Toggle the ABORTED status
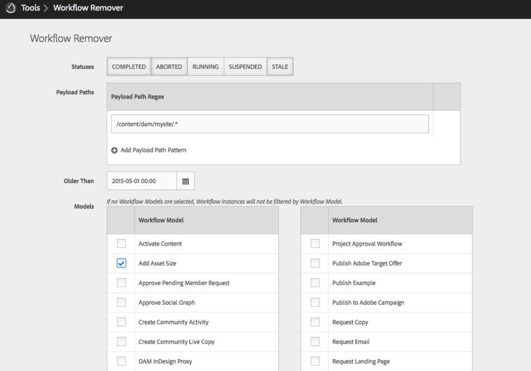Viewport: 531px width, 371px height. pyautogui.click(x=169, y=67)
